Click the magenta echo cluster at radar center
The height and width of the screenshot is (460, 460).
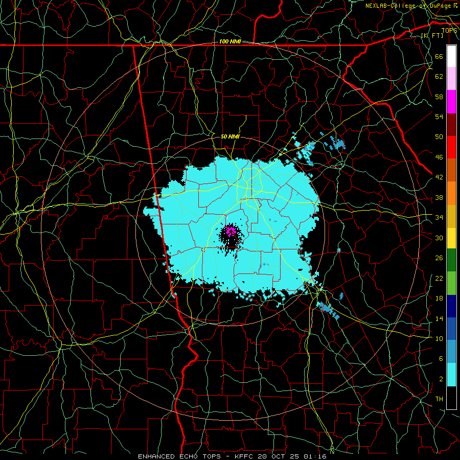231,231
